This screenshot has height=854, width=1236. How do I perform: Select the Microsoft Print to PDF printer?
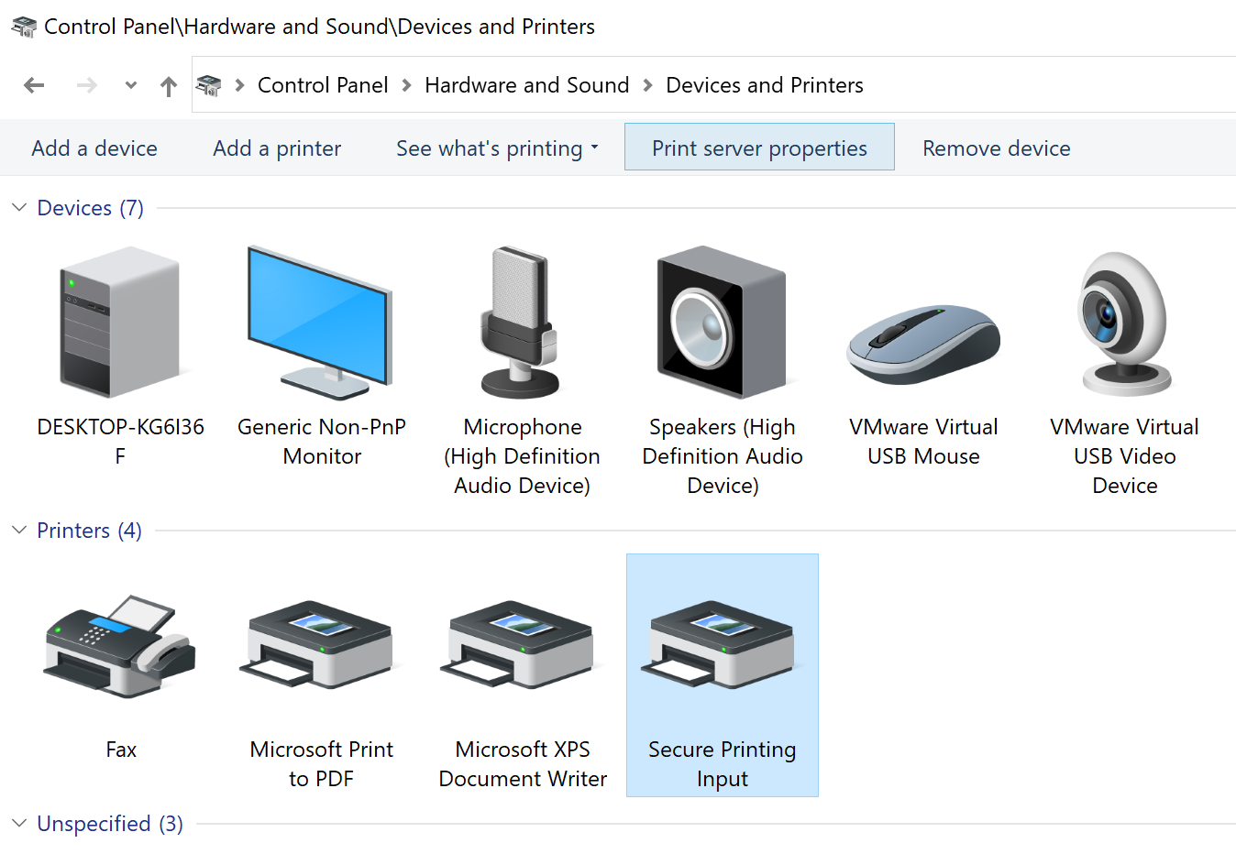[321, 646]
